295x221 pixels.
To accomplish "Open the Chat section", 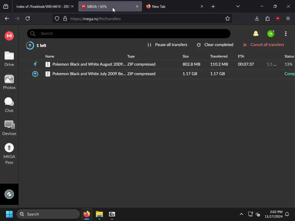I will (9, 105).
